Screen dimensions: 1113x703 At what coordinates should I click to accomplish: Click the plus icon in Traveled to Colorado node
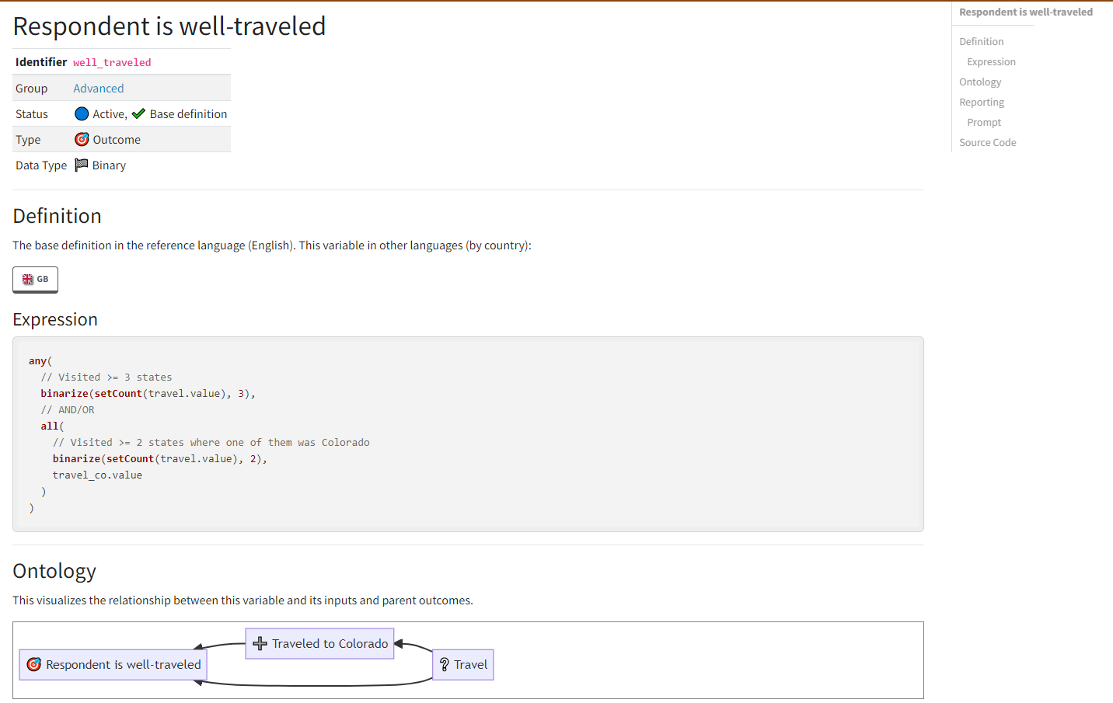click(x=260, y=643)
